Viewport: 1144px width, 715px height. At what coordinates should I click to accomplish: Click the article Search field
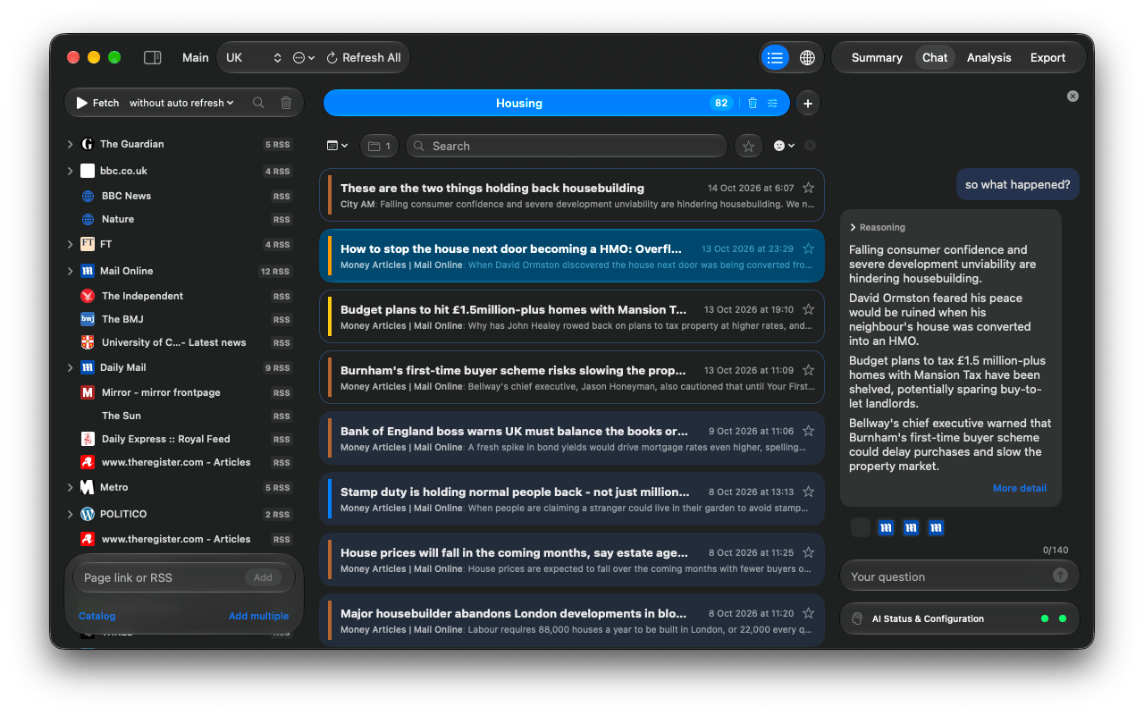tap(567, 146)
